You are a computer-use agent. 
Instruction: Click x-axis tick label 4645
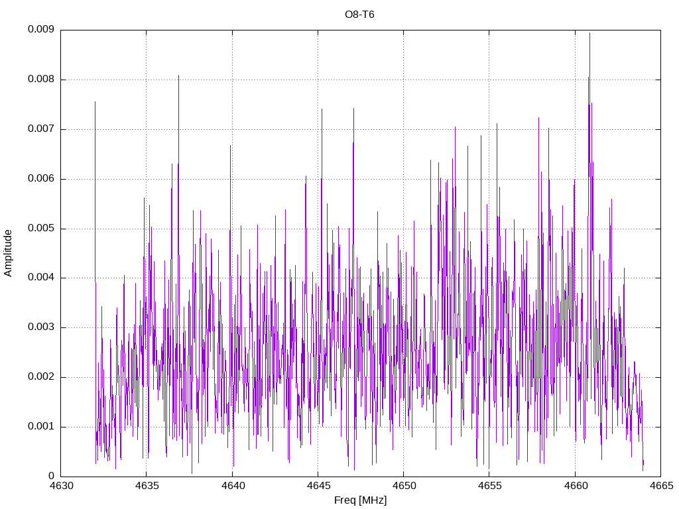tap(318, 486)
